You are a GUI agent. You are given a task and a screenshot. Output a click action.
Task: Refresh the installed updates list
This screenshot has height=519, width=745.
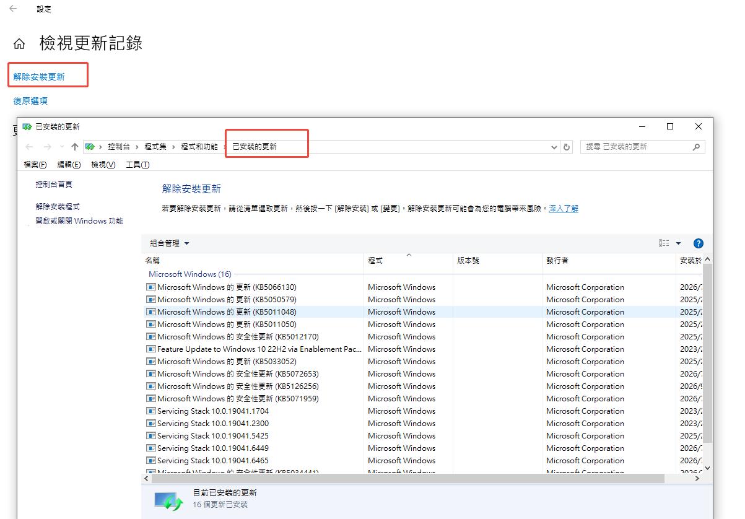566,147
